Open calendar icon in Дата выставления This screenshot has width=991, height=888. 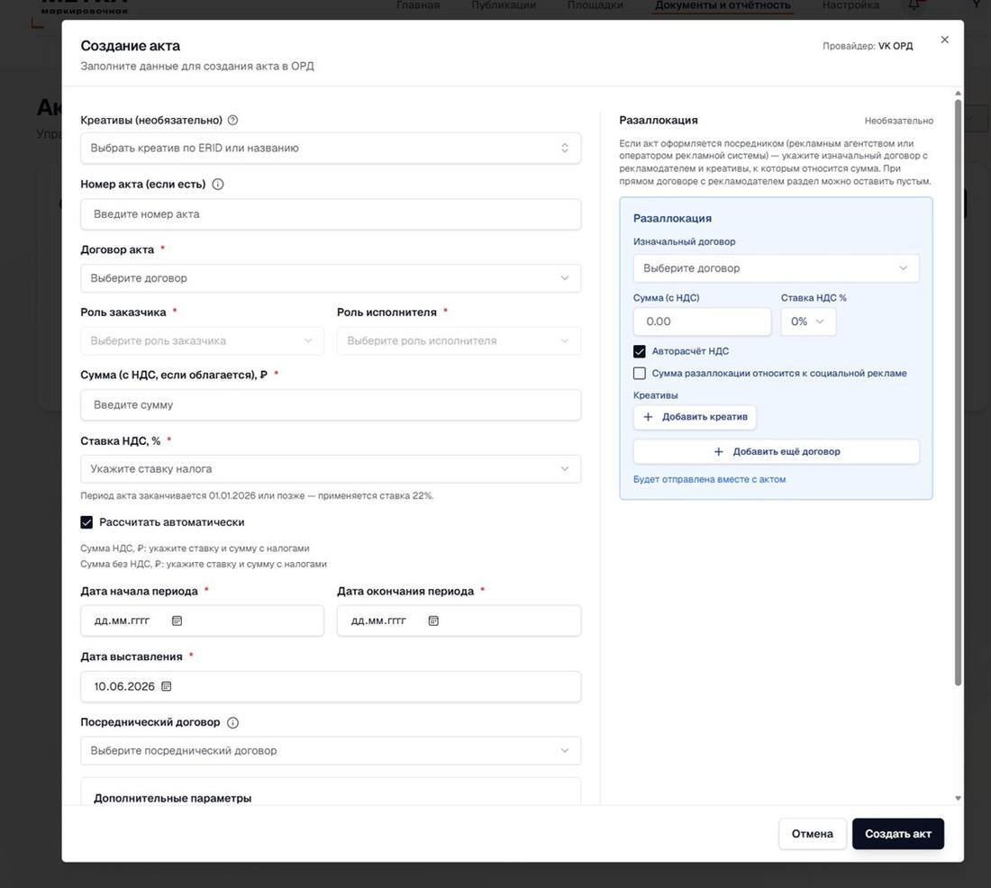point(167,686)
